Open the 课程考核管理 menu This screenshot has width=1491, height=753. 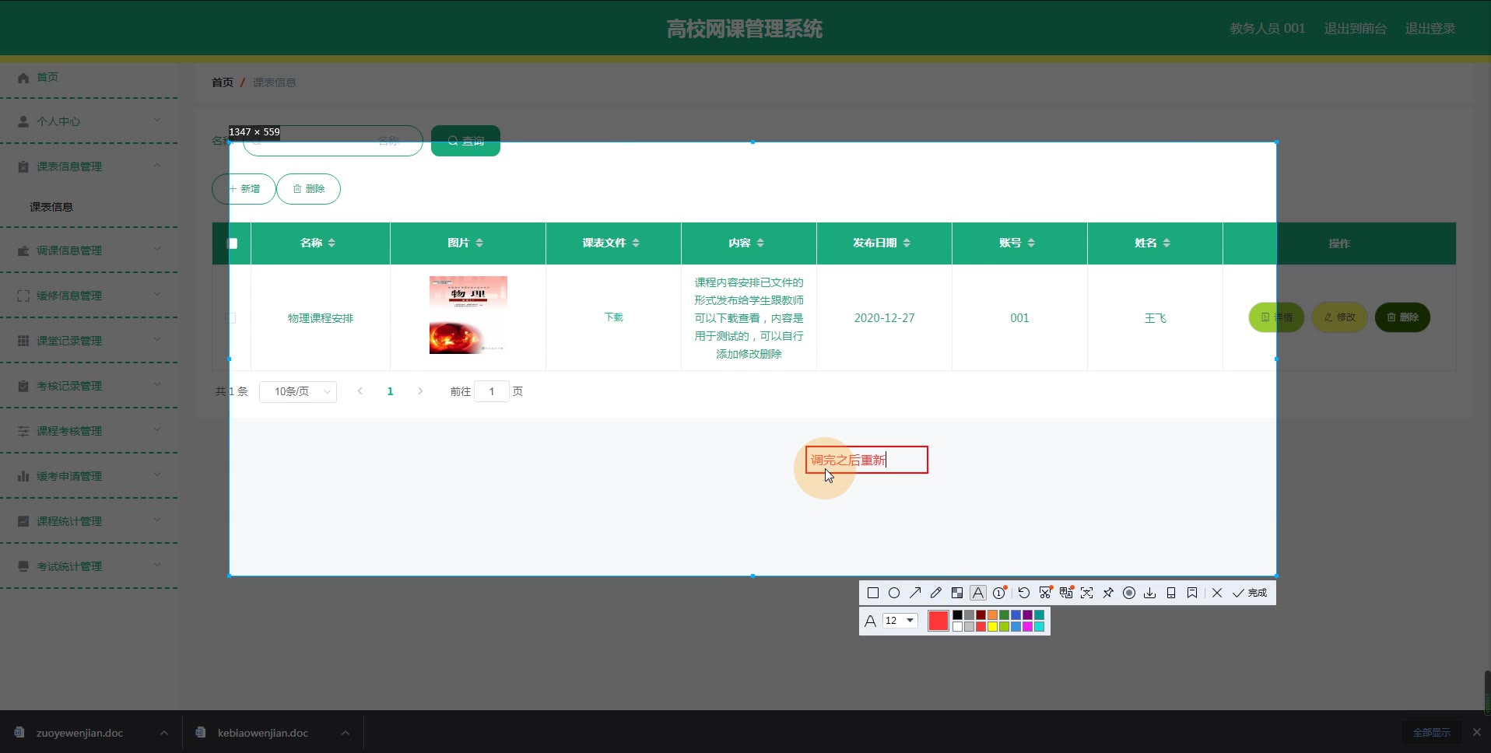(x=89, y=431)
